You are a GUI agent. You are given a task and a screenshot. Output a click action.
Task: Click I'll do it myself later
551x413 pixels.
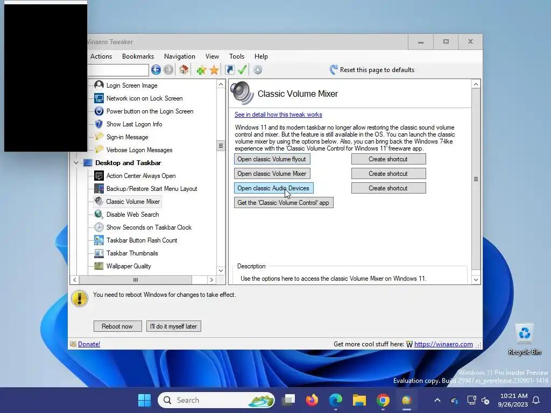174,326
